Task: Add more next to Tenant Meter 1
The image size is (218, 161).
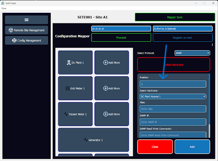Action: click(112, 114)
